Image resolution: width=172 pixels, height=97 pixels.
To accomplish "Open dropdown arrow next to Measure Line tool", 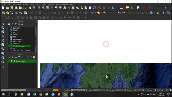I will (x=124, y=8).
